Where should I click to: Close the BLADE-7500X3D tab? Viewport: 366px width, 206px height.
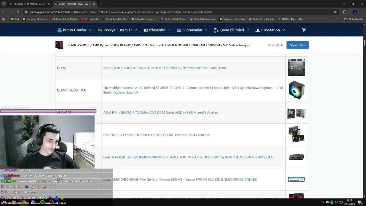tap(94, 4)
